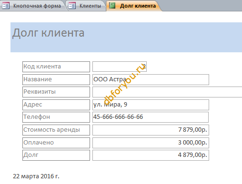Switch to the Кнопочная форма tab
Screen dimensions: 242x184
tap(32, 6)
